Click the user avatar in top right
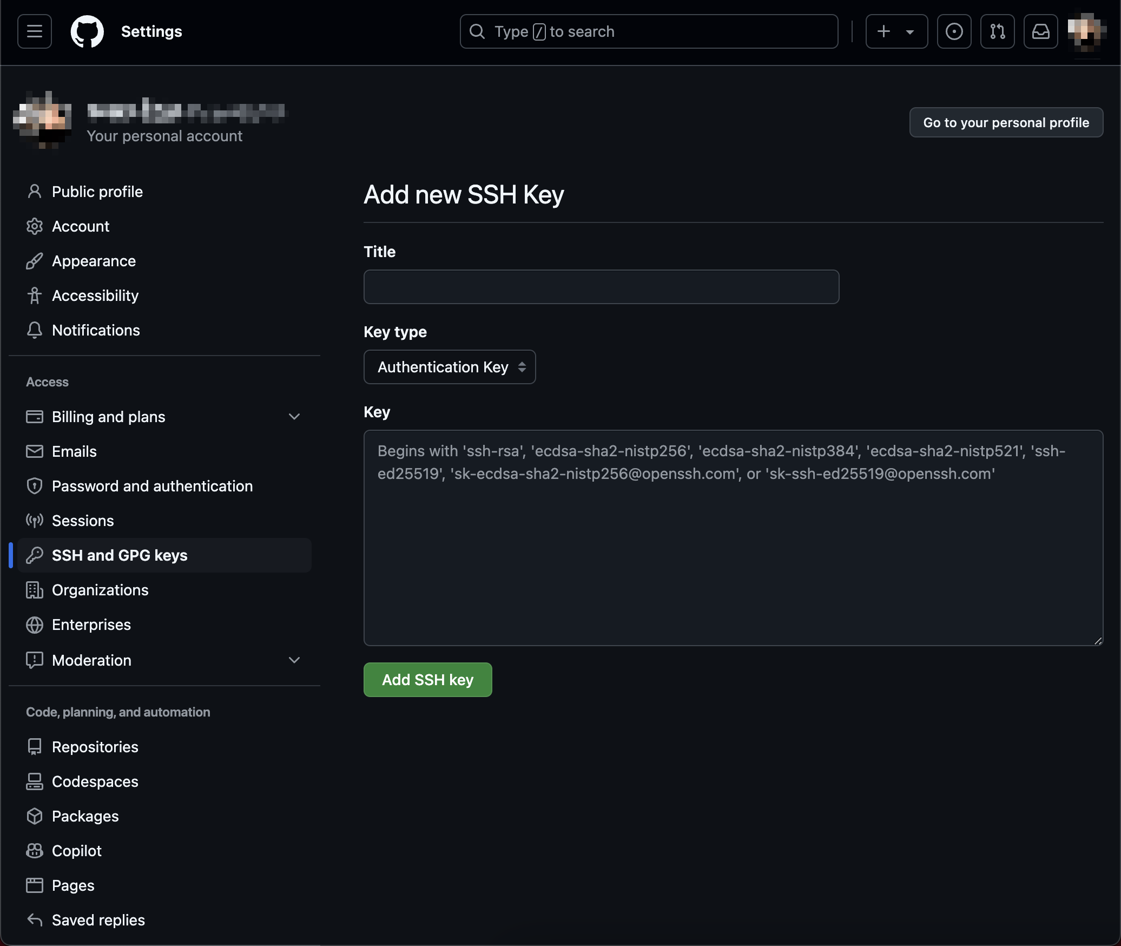 (1085, 31)
